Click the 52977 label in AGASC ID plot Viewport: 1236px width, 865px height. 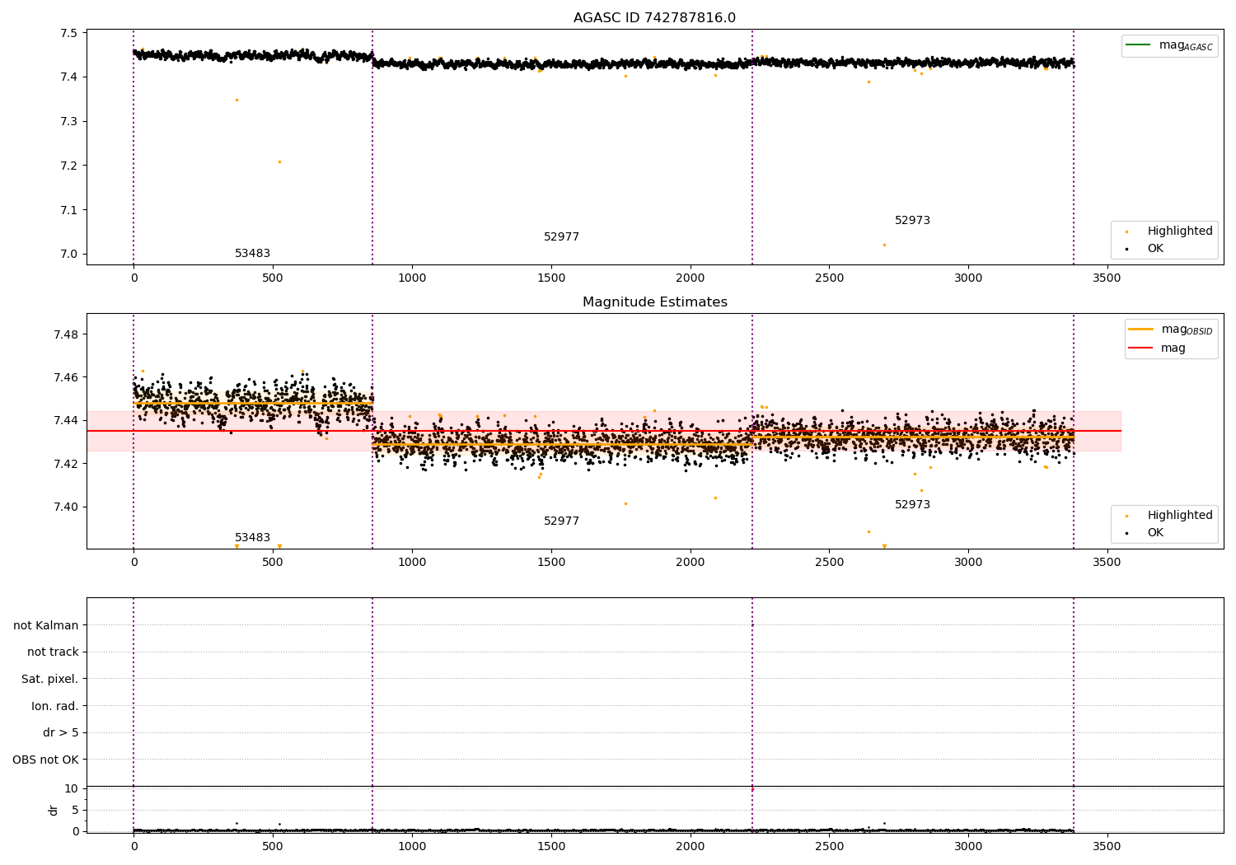[x=561, y=237]
